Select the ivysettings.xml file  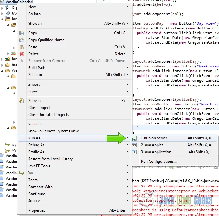click(11, 150)
